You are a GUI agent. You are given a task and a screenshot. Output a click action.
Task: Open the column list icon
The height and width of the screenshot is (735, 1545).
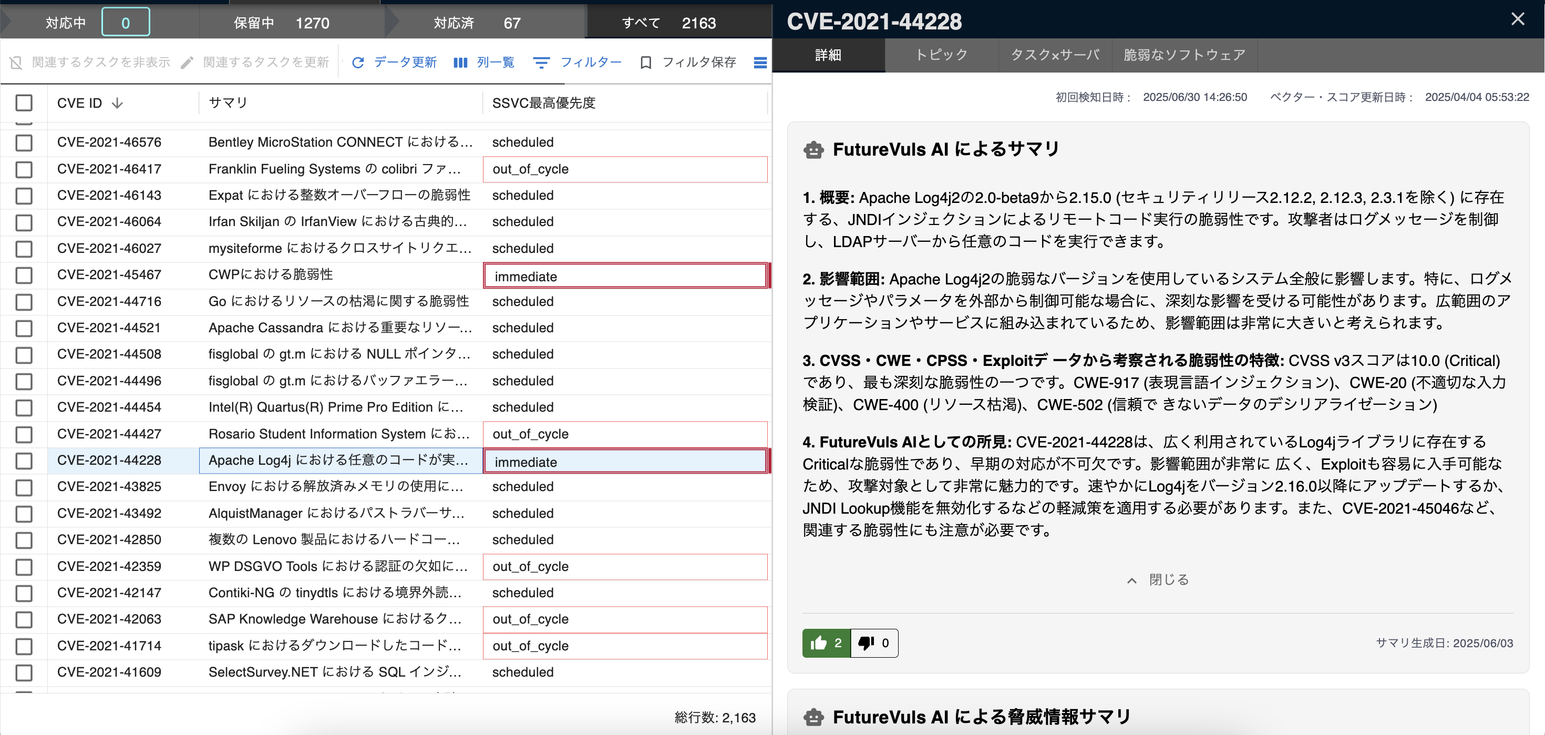click(460, 63)
